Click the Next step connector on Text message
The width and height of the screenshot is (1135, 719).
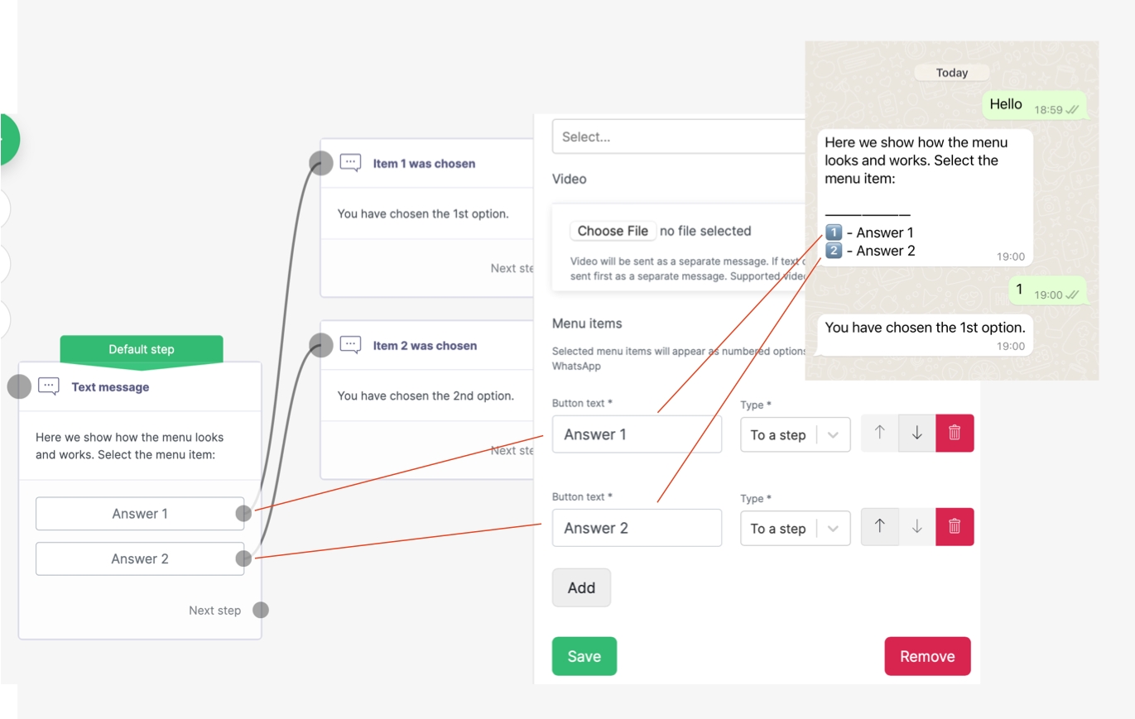260,611
